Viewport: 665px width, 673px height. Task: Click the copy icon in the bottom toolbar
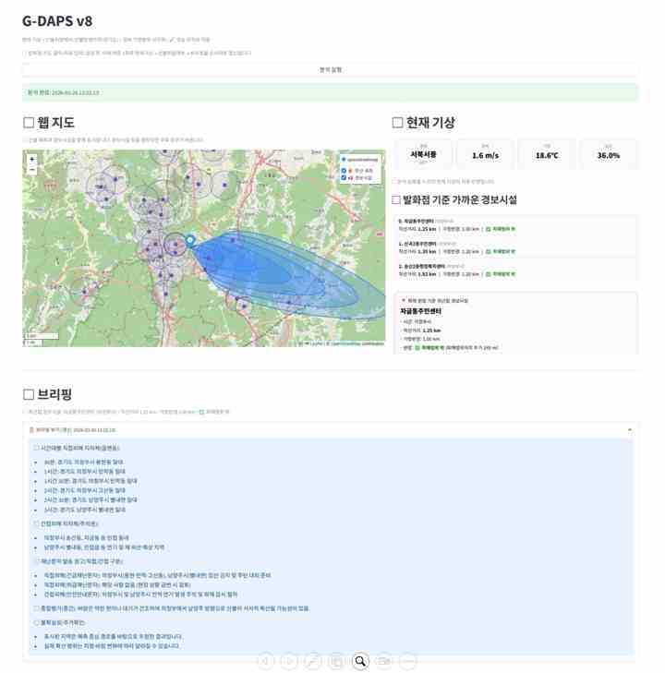click(x=337, y=661)
